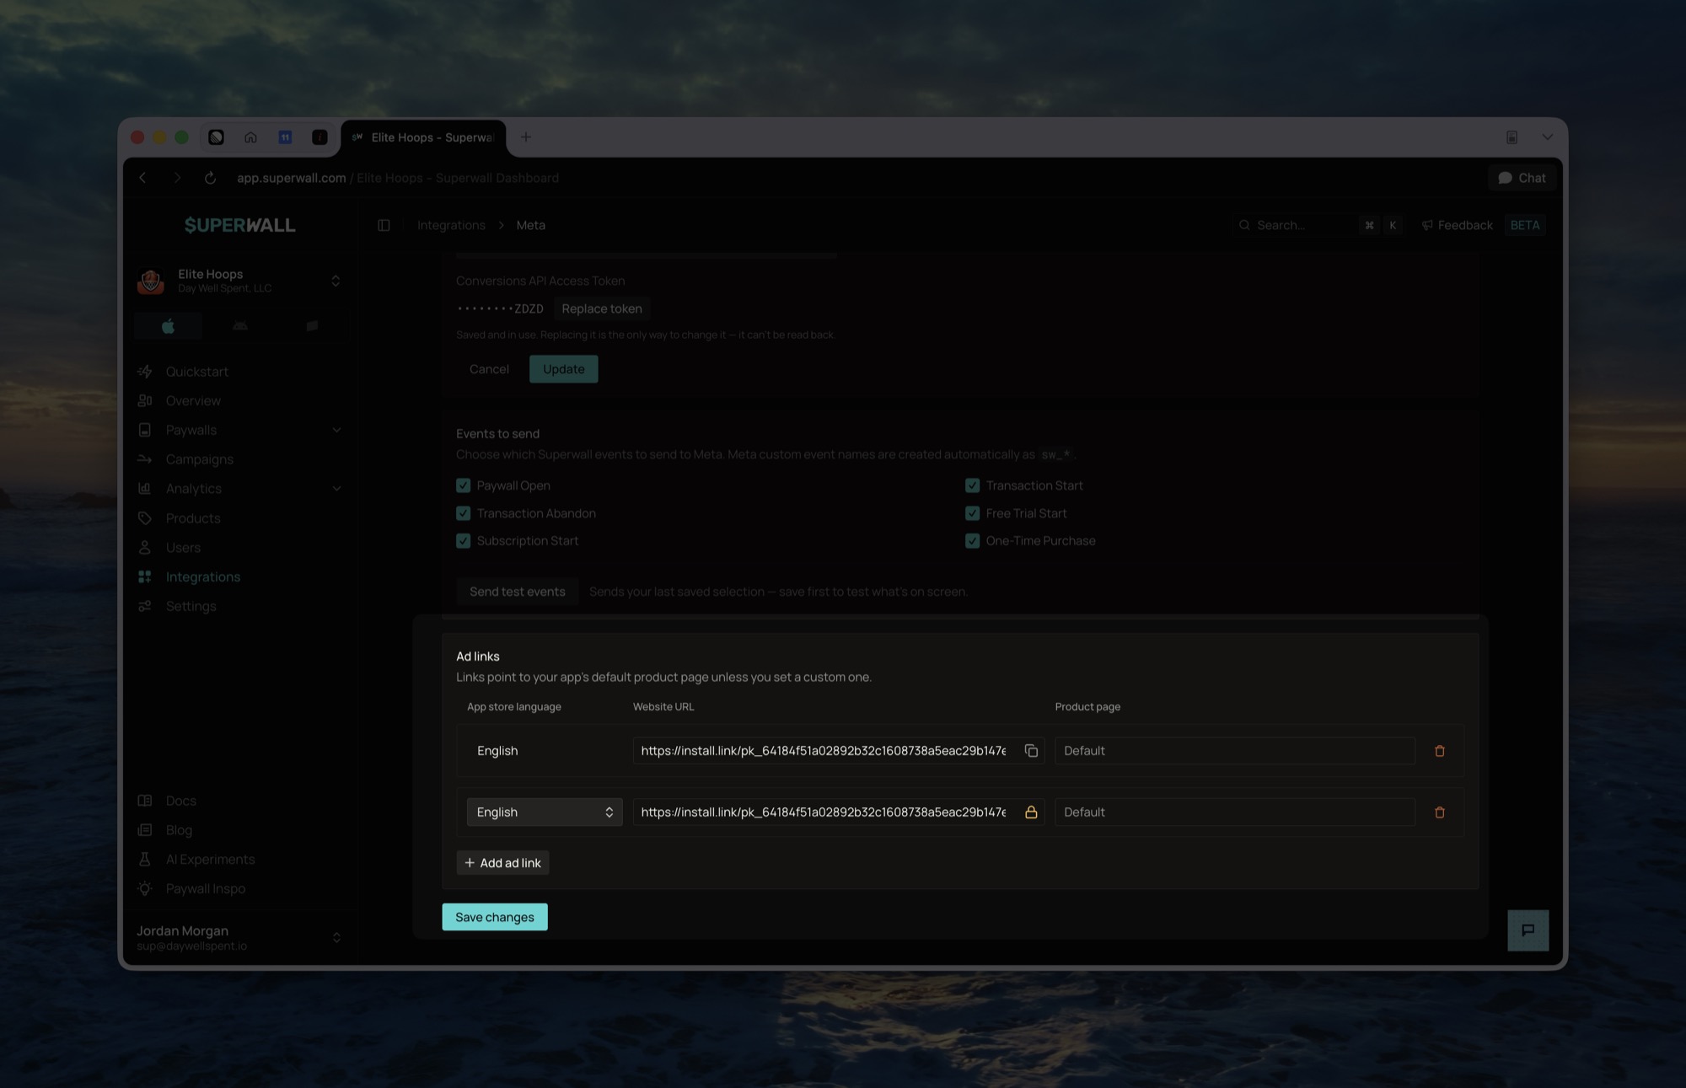1686x1088 pixels.
Task: Click the first row's Default product page field
Action: point(1235,751)
